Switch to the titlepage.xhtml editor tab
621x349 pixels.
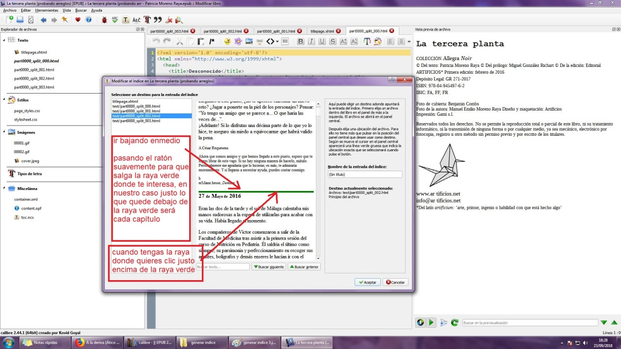pos(322,31)
